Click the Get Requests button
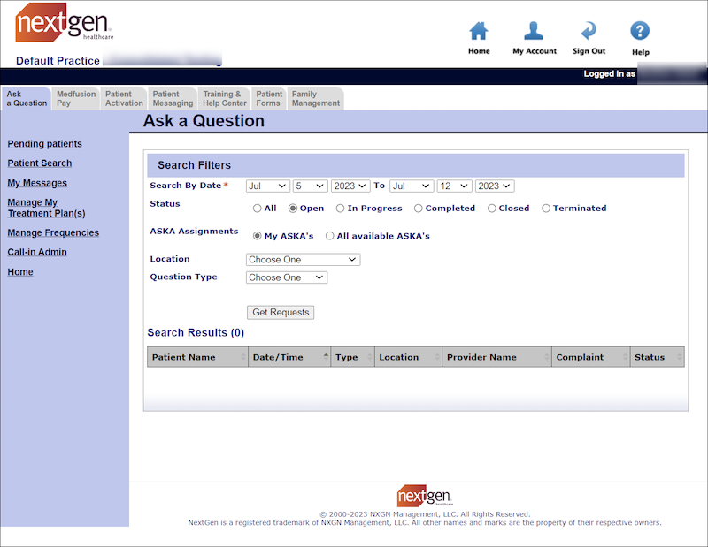This screenshot has width=708, height=547. point(281,313)
